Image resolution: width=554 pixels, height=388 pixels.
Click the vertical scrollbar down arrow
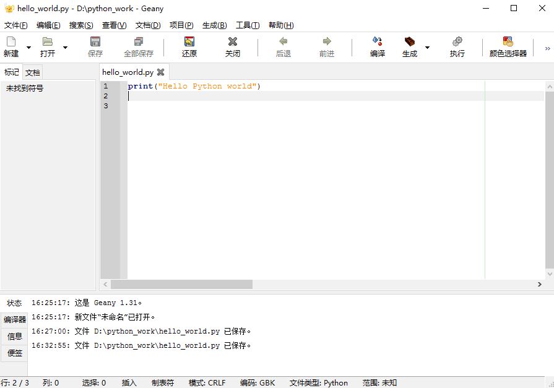coord(550,274)
